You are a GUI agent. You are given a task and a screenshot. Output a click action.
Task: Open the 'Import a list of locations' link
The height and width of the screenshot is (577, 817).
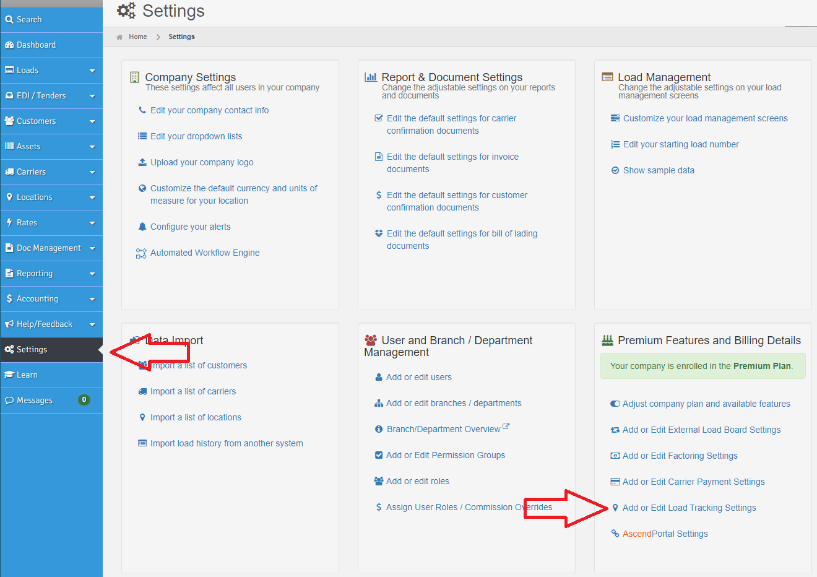(196, 417)
